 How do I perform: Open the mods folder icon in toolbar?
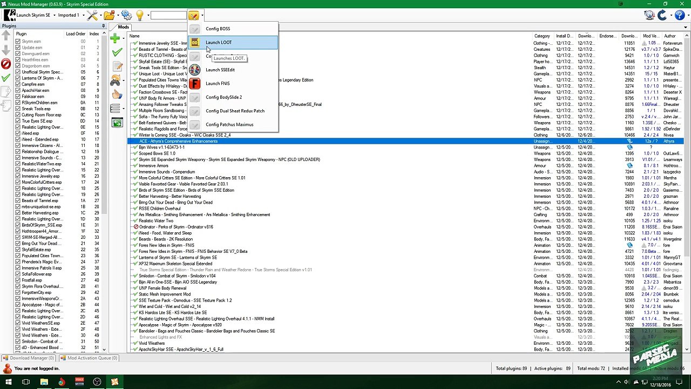click(109, 15)
